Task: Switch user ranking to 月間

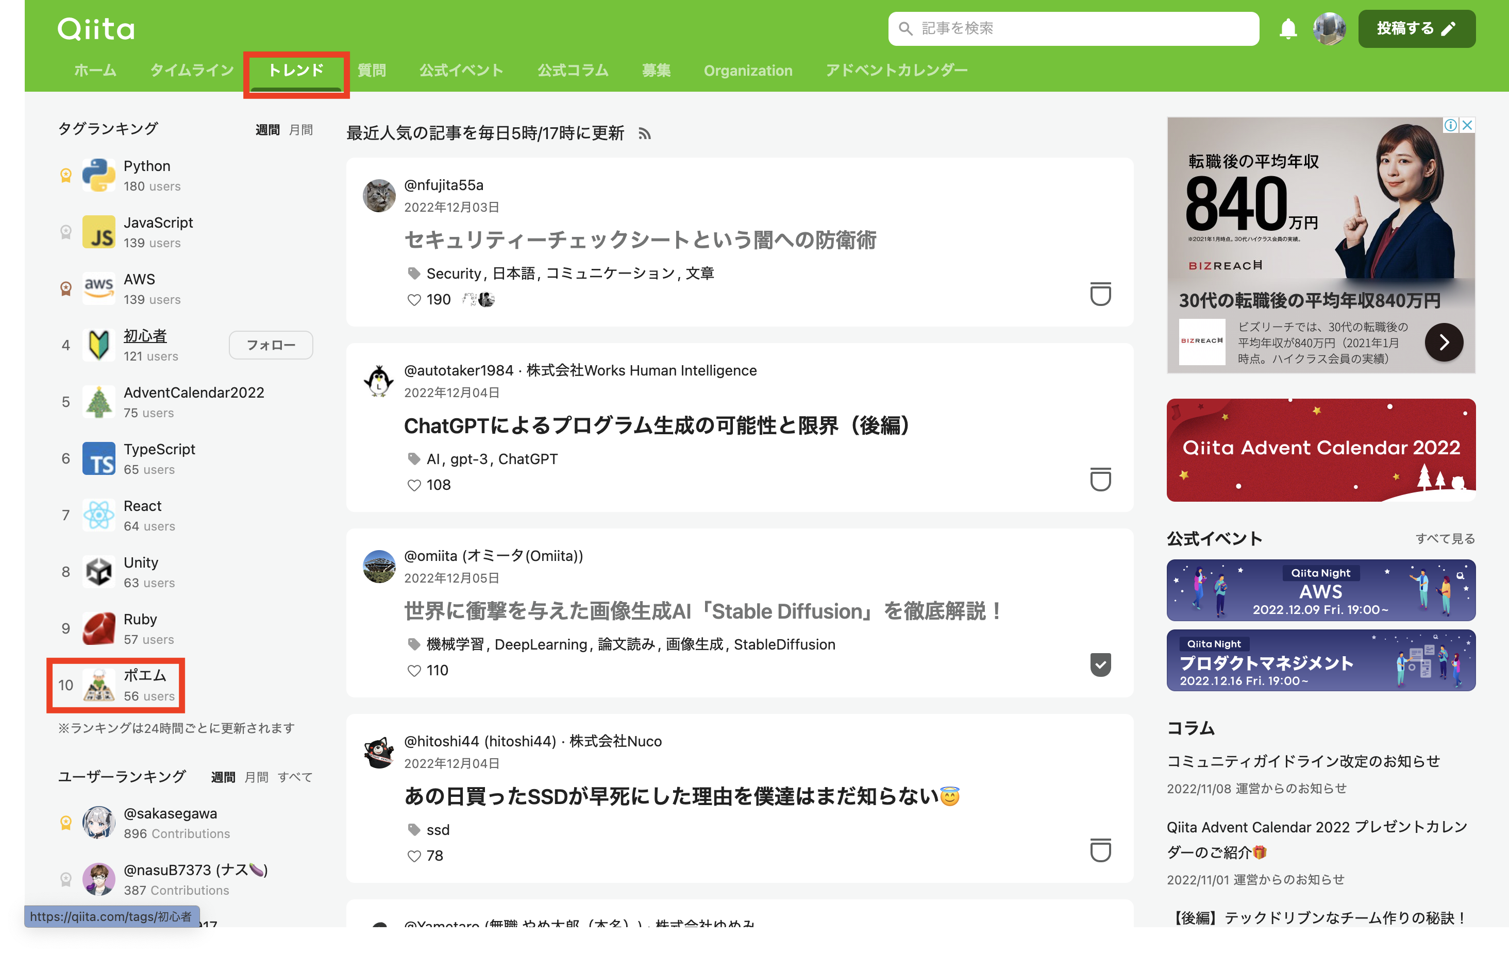Action: (256, 777)
